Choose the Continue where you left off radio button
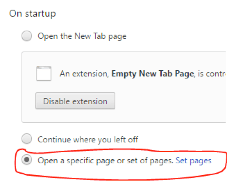The image size is (227, 181). click(x=27, y=139)
